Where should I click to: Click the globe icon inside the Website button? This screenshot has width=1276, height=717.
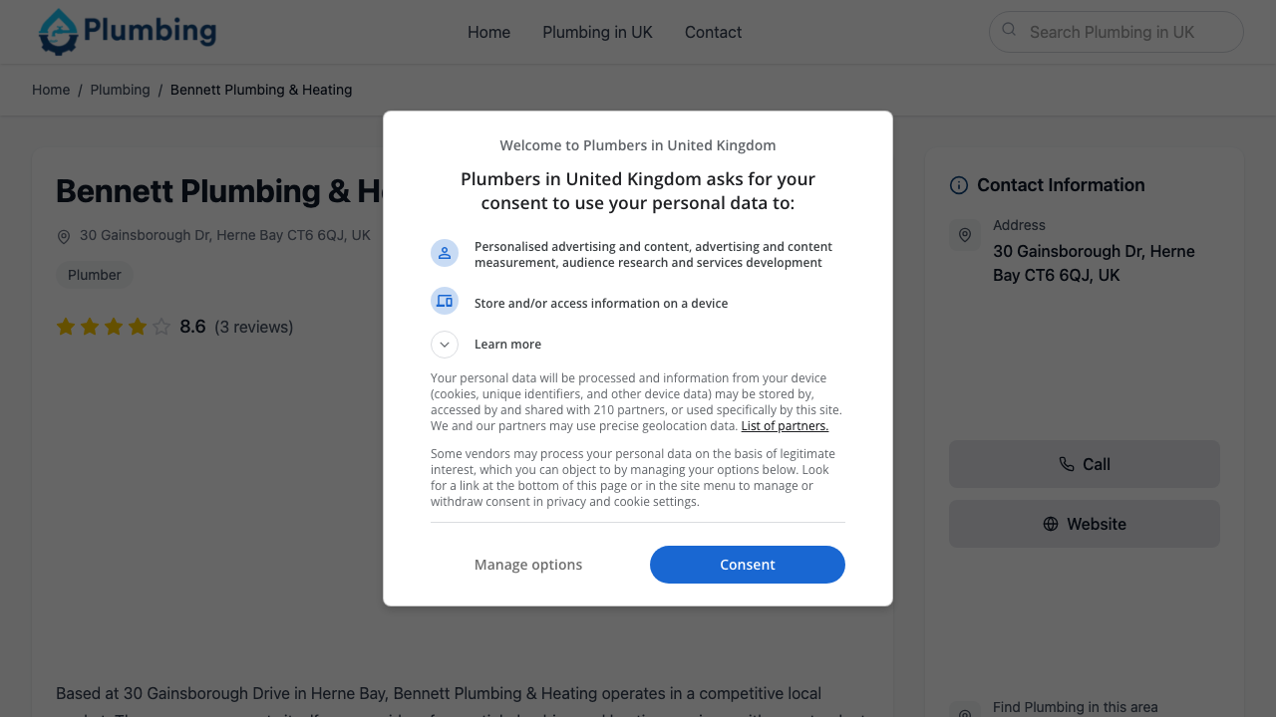pyautogui.click(x=1049, y=523)
